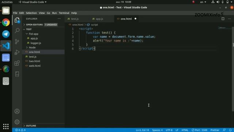The height and width of the screenshot is (132, 234).
Task: Click the feedback icon in status bar
Action: (224, 130)
